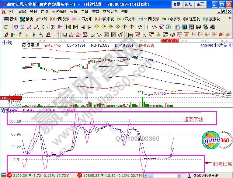
Task: Switch to K线 candlestick chart view
Action: (42, 19)
